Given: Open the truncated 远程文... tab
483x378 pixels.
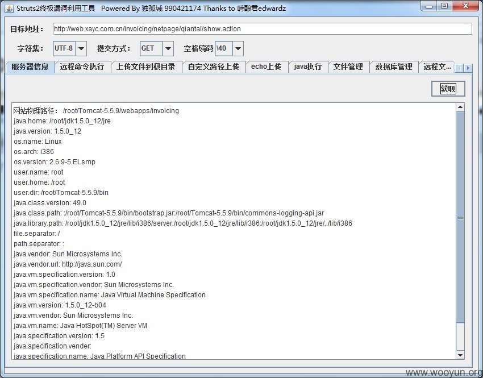Looking at the screenshot, I should [437, 67].
